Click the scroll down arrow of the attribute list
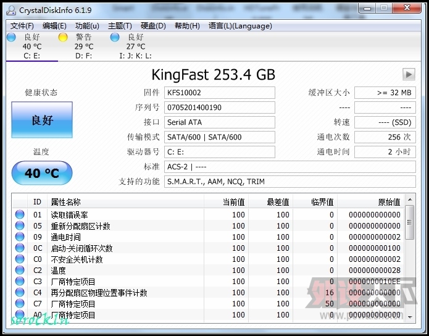 pyautogui.click(x=410, y=317)
